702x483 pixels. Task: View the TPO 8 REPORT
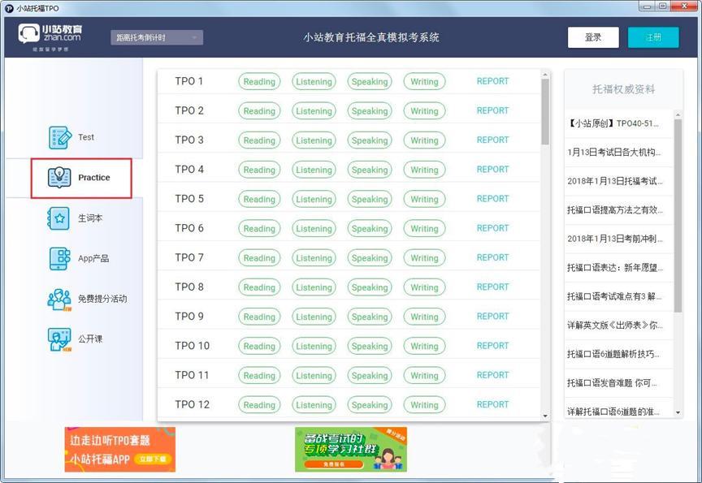pyautogui.click(x=492, y=287)
